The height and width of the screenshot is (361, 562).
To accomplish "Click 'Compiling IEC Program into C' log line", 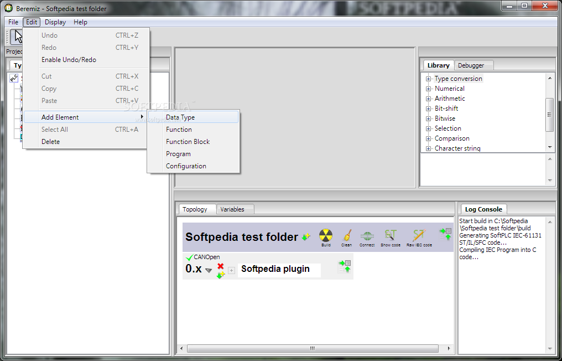I will click(497, 250).
